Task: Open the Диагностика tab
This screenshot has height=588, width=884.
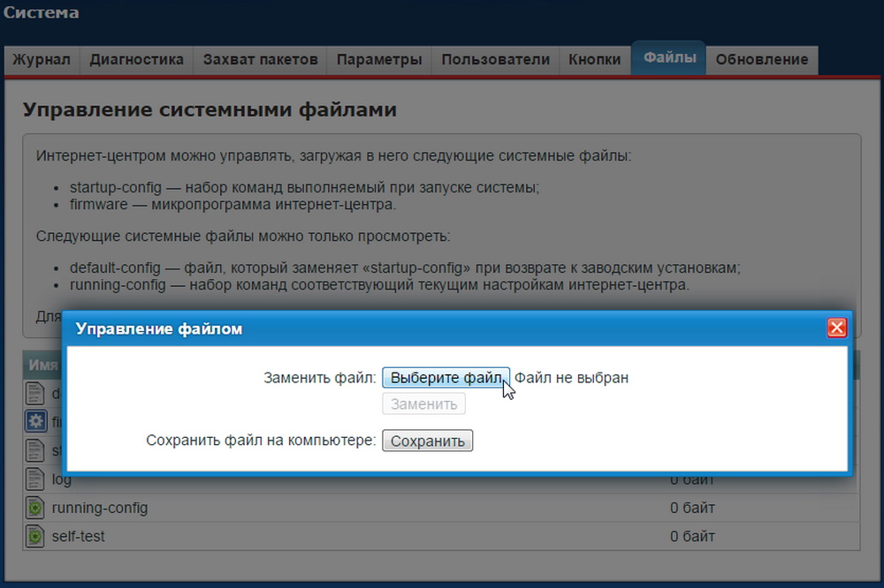Action: [135, 59]
